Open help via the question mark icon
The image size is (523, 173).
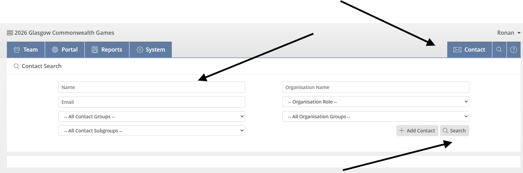(x=513, y=50)
